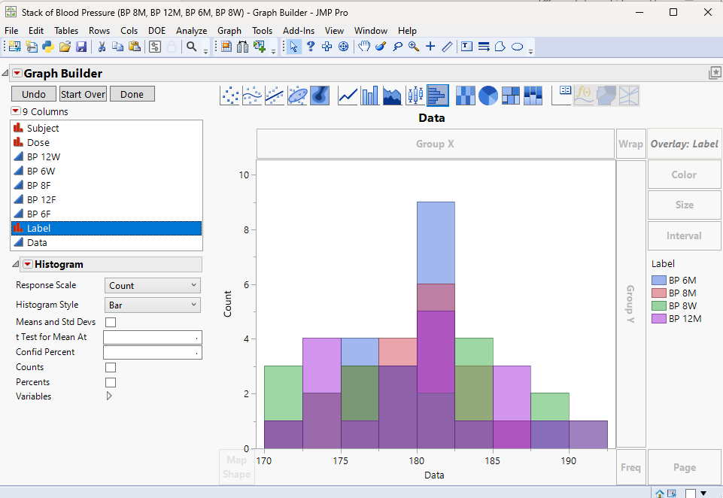The image size is (723, 498).
Task: Click the Color drop zone
Action: [685, 175]
